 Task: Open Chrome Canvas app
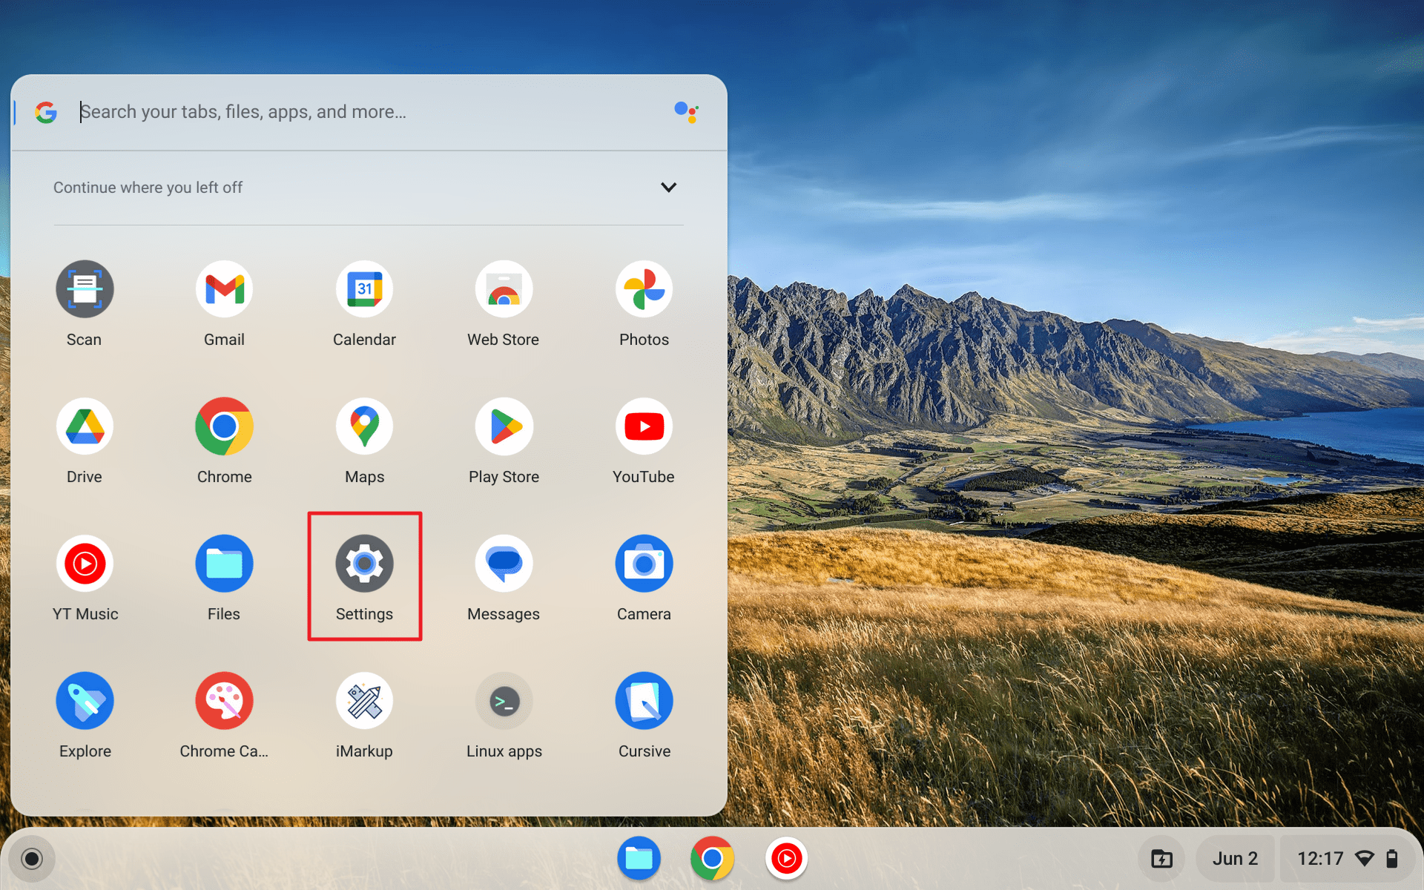pyautogui.click(x=224, y=701)
